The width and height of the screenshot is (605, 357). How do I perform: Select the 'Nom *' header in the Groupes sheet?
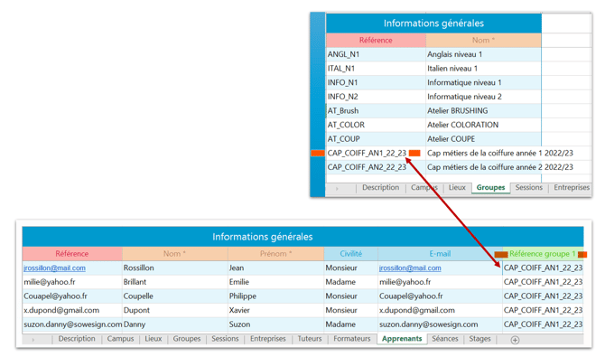(483, 40)
